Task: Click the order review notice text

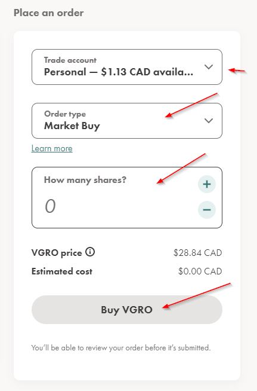Action: tap(121, 347)
